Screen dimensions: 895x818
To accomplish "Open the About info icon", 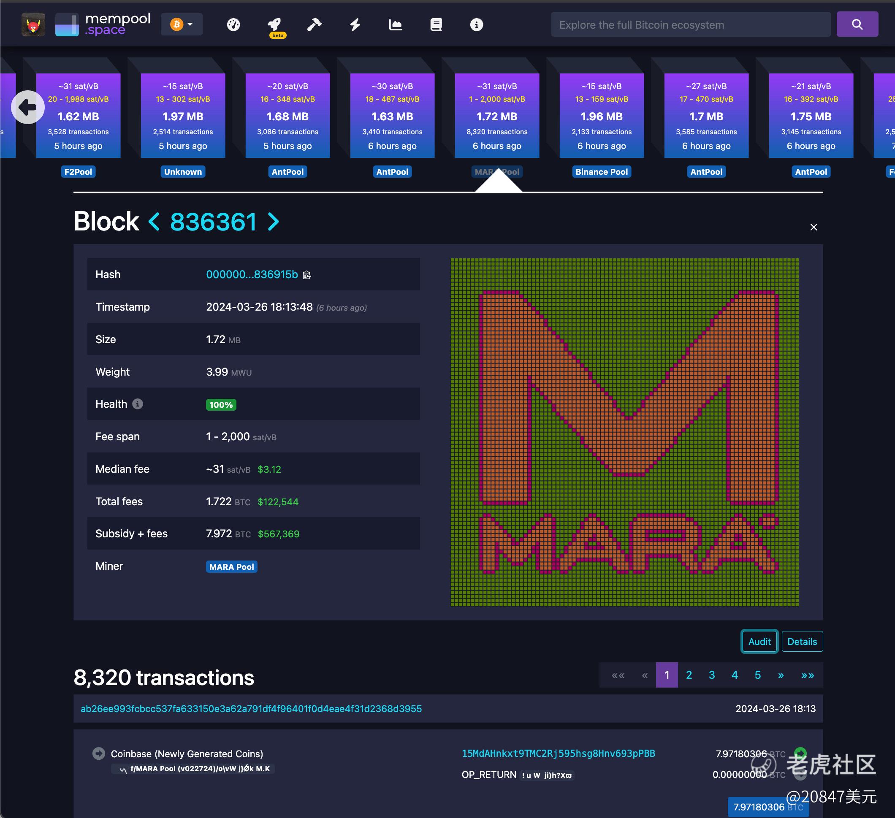I will coord(476,25).
